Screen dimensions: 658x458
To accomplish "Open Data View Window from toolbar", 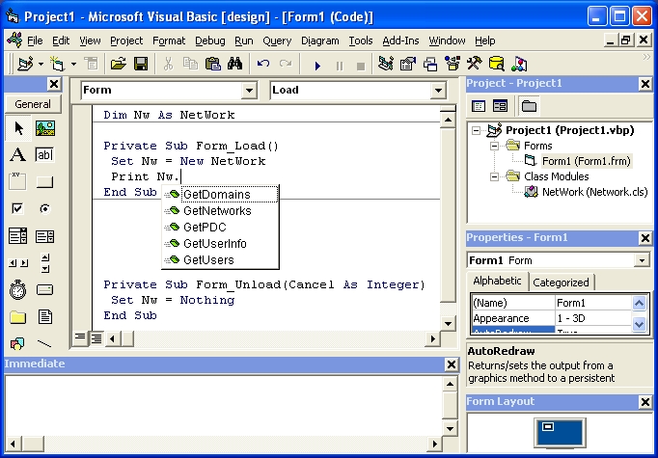I will point(497,65).
